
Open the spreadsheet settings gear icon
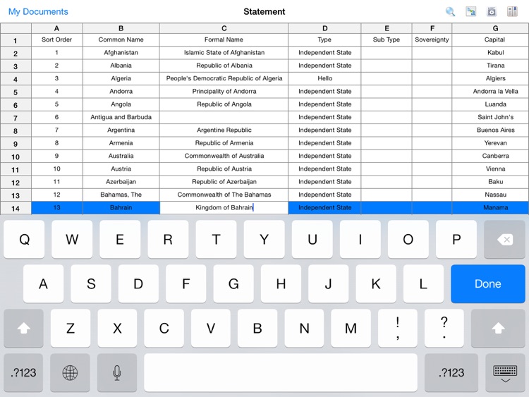[492, 11]
